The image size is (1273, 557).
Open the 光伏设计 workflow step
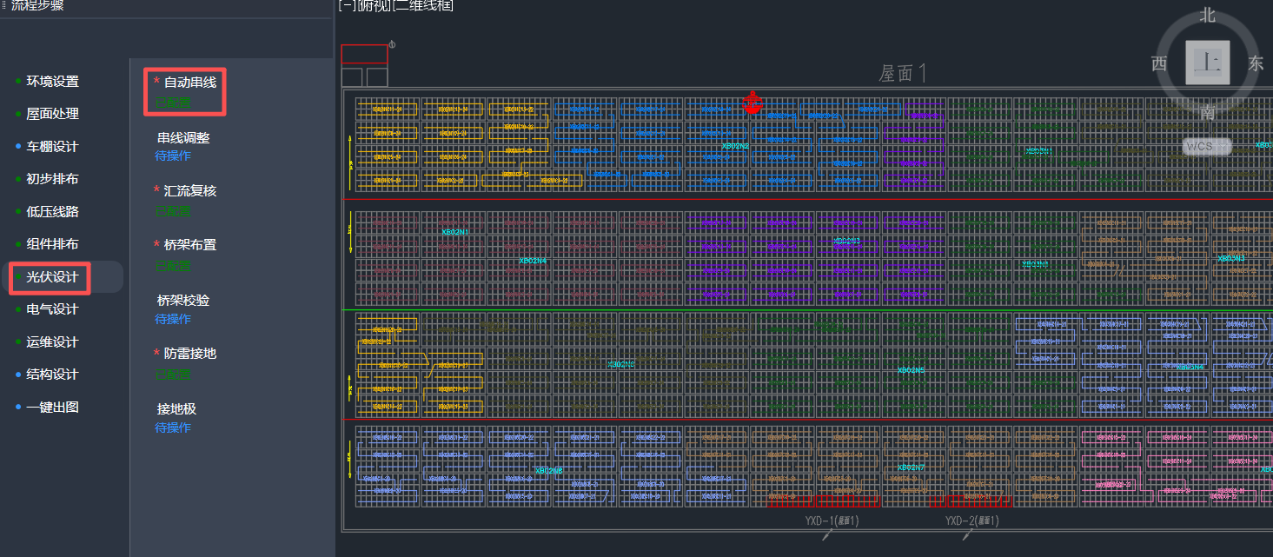click(52, 277)
